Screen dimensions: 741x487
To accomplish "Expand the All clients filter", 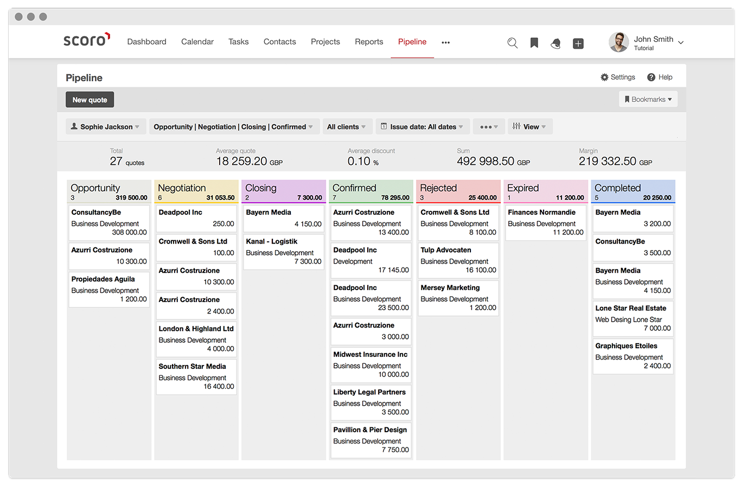I will tap(347, 127).
